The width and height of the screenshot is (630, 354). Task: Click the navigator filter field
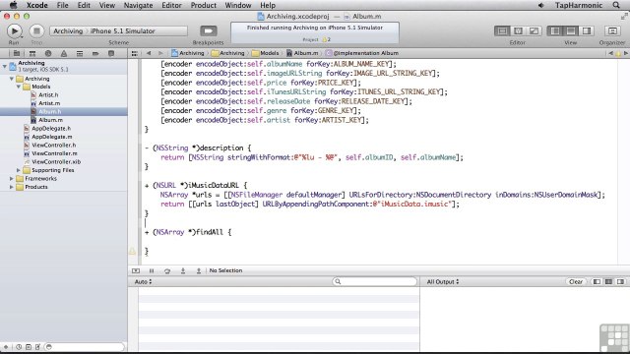tap(84, 347)
